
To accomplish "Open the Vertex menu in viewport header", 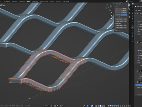I will (18, 106).
